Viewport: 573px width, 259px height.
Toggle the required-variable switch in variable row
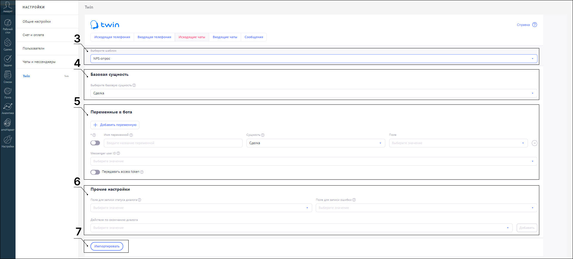click(95, 143)
